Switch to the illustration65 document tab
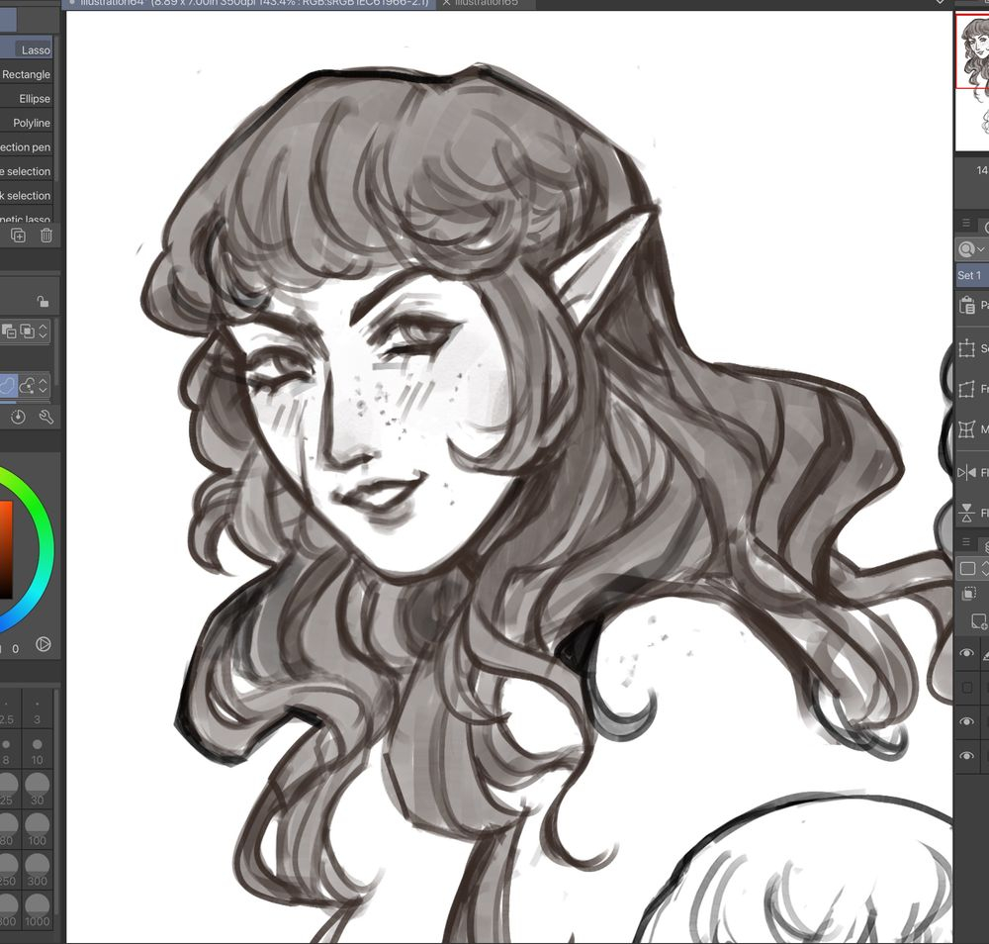The height and width of the screenshot is (944, 989). click(x=485, y=3)
